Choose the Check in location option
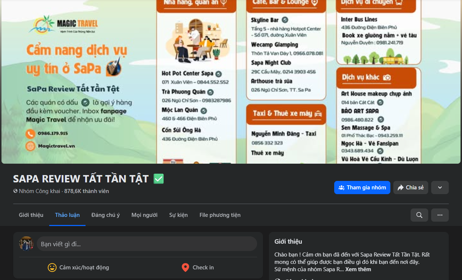 [x=198, y=268]
